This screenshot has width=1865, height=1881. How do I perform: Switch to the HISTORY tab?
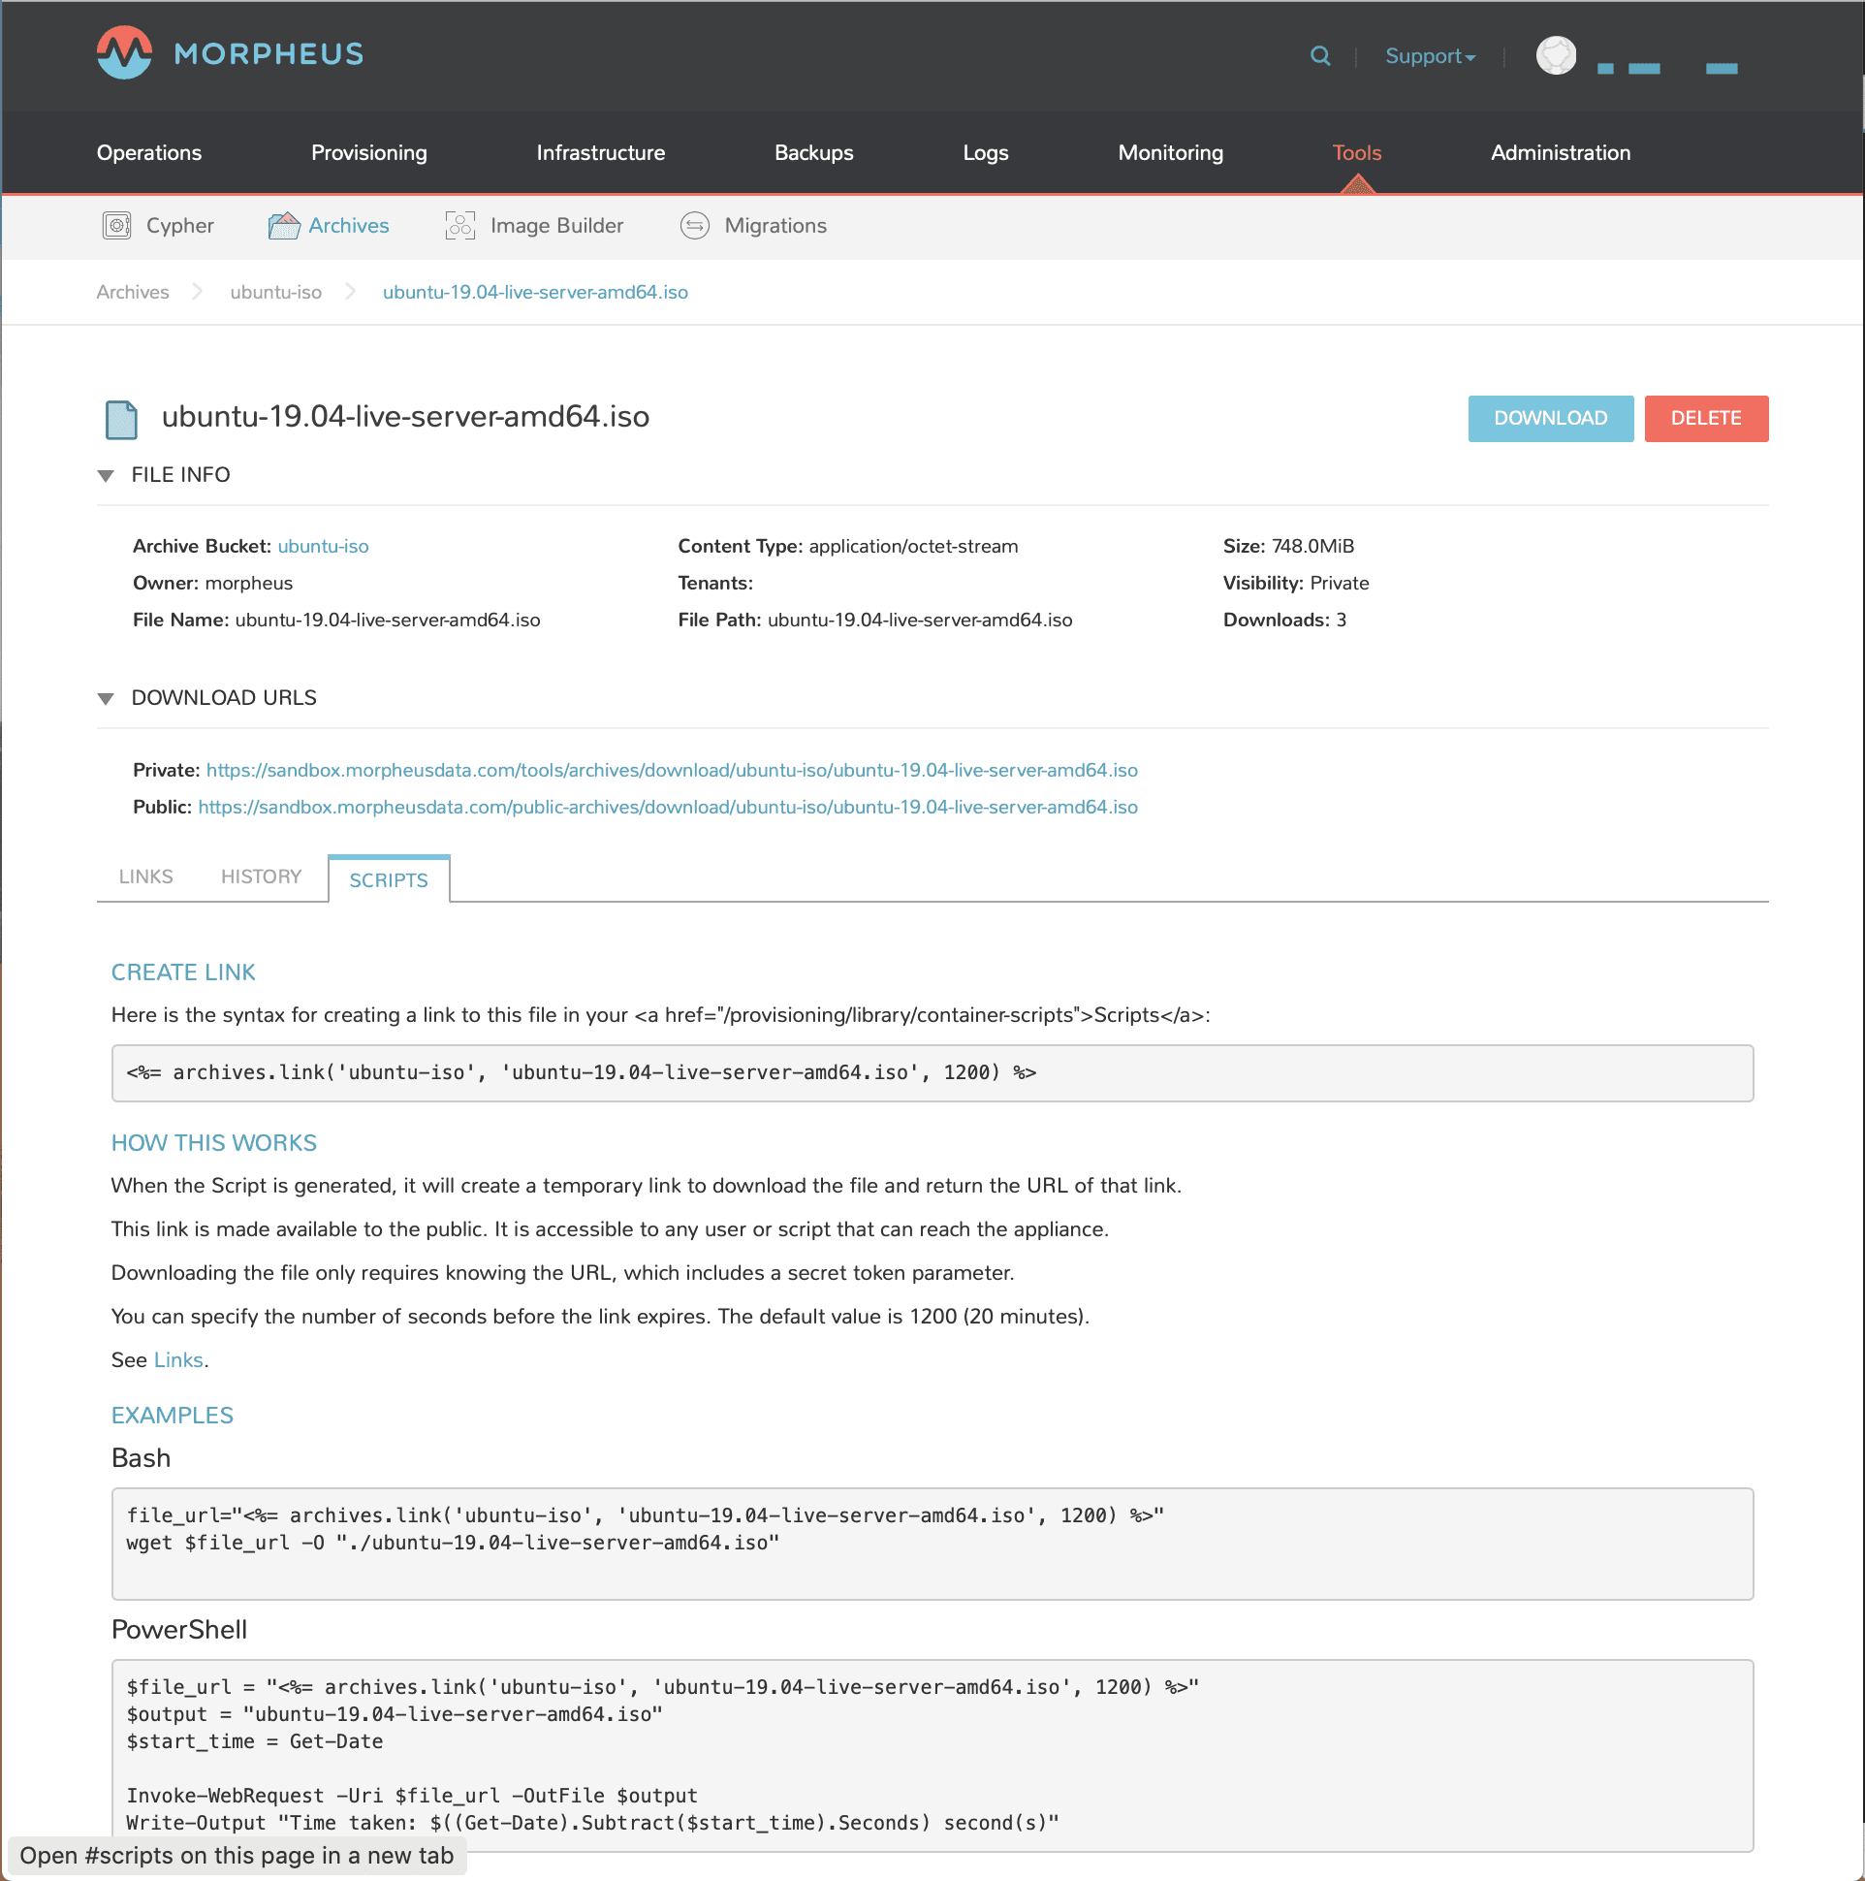coord(261,877)
